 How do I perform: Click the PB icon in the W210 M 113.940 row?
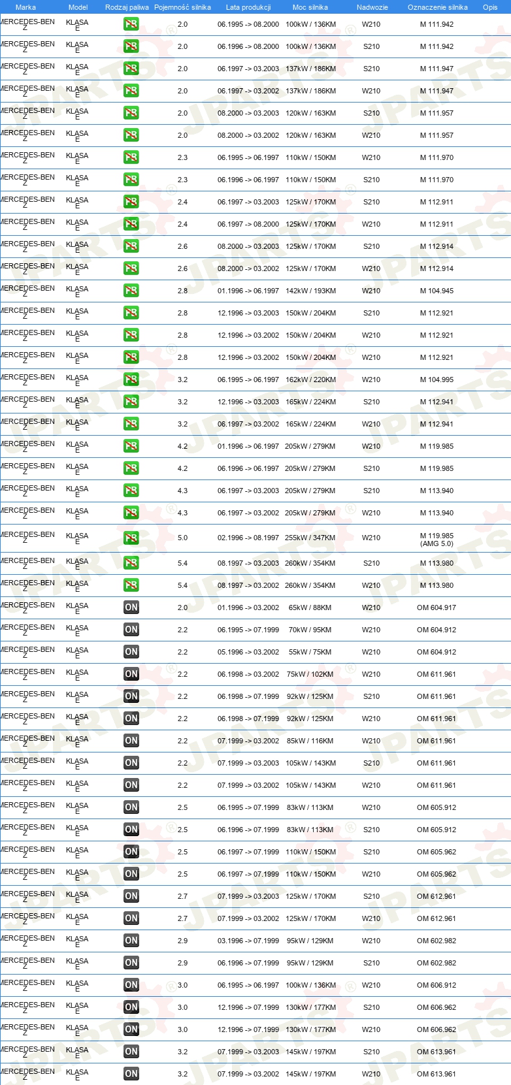(x=131, y=513)
